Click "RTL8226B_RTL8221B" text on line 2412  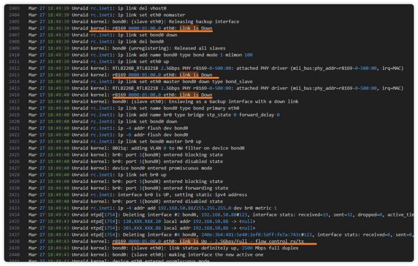135,68
